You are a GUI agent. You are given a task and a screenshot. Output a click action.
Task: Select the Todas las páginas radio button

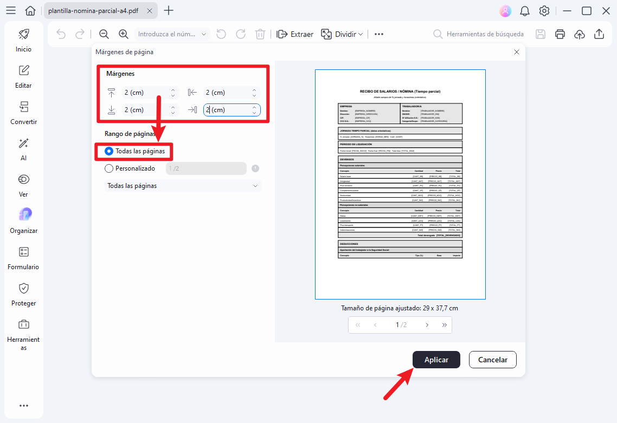click(108, 151)
